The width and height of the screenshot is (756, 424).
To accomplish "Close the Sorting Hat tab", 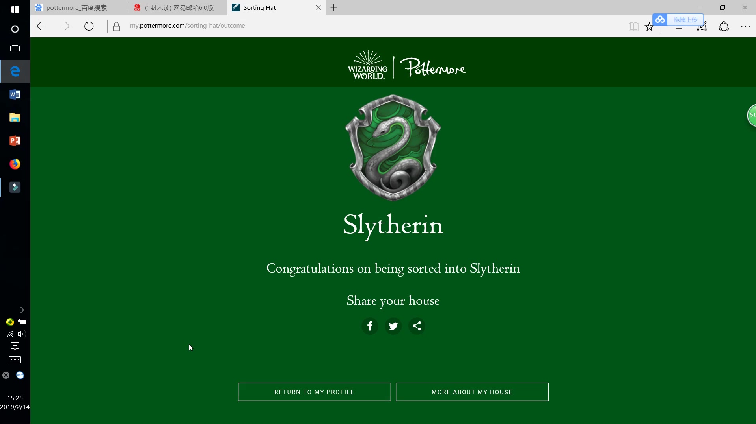I will 318,7.
